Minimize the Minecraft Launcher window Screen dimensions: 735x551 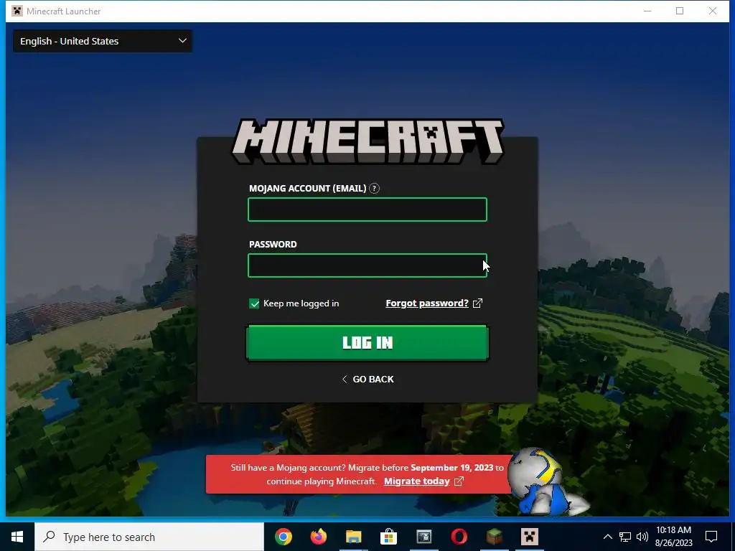(x=647, y=11)
